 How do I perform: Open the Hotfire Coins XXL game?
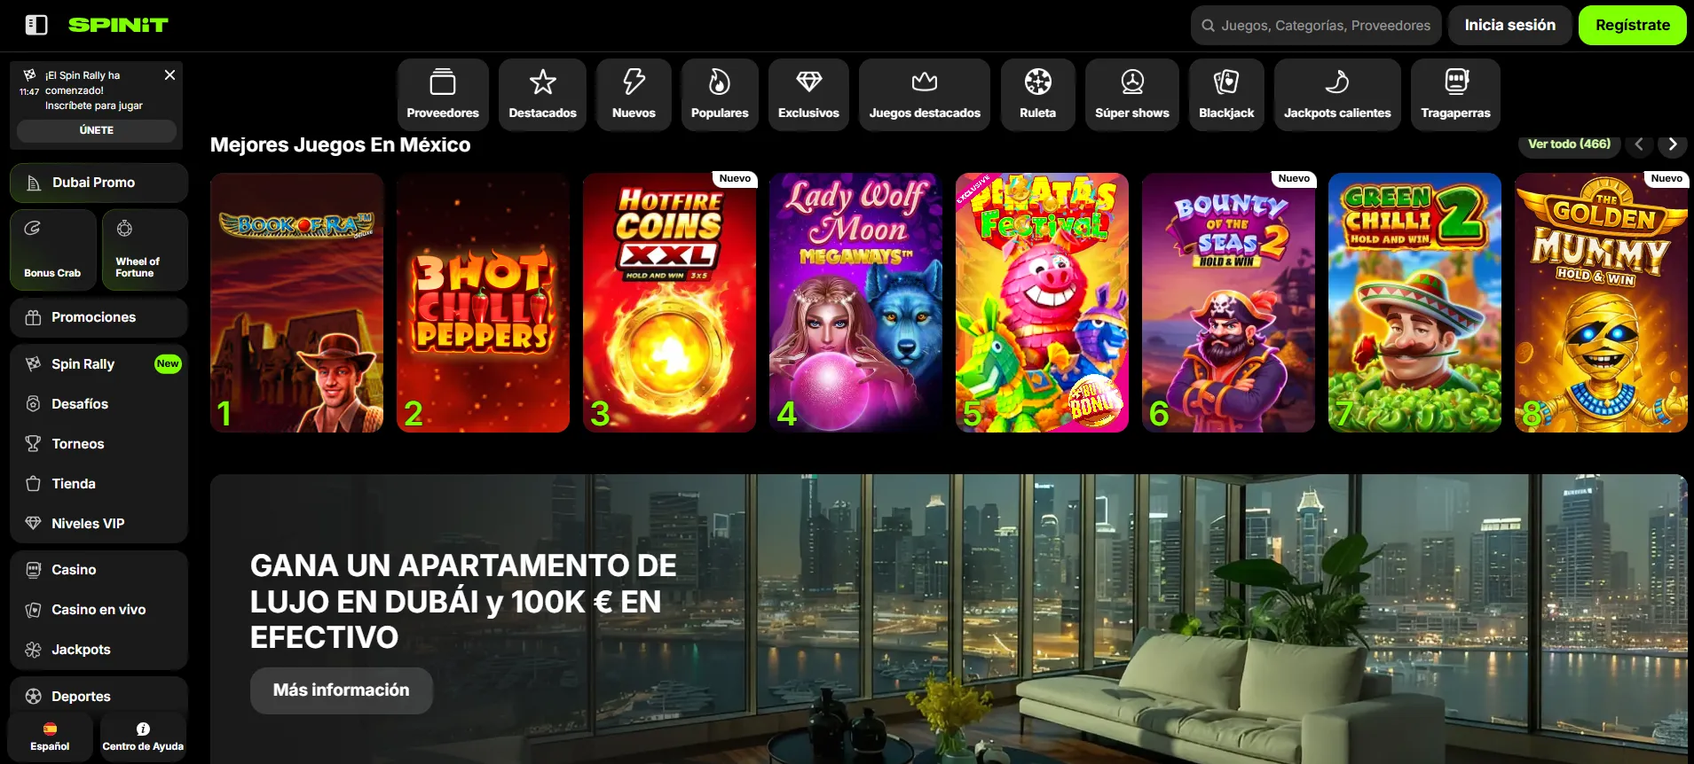click(x=669, y=302)
